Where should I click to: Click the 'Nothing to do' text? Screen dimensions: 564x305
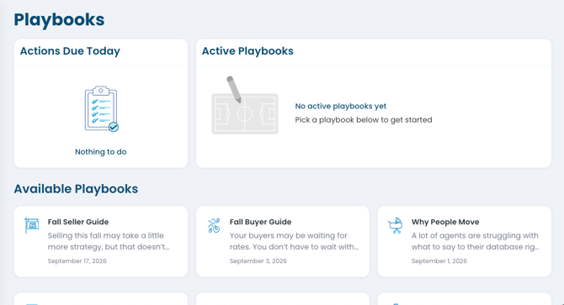pyautogui.click(x=101, y=152)
